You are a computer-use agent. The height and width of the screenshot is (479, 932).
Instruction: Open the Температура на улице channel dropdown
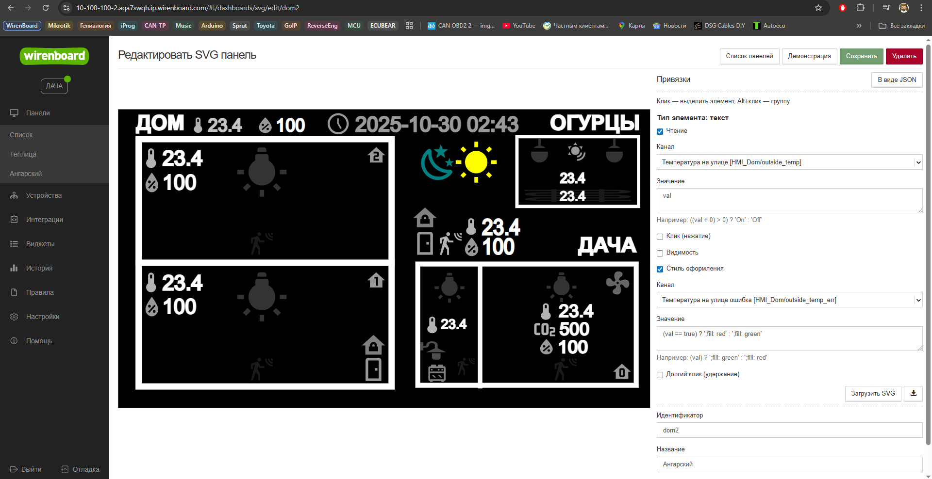pyautogui.click(x=789, y=162)
